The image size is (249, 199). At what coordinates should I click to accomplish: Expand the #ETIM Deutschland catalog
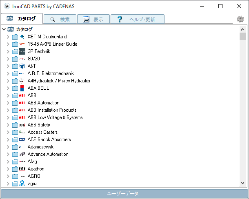pyautogui.click(x=8, y=37)
